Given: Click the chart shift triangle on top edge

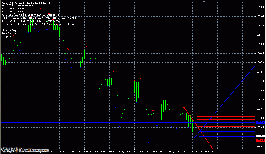Looking at the screenshot, I should pyautogui.click(x=204, y=1).
